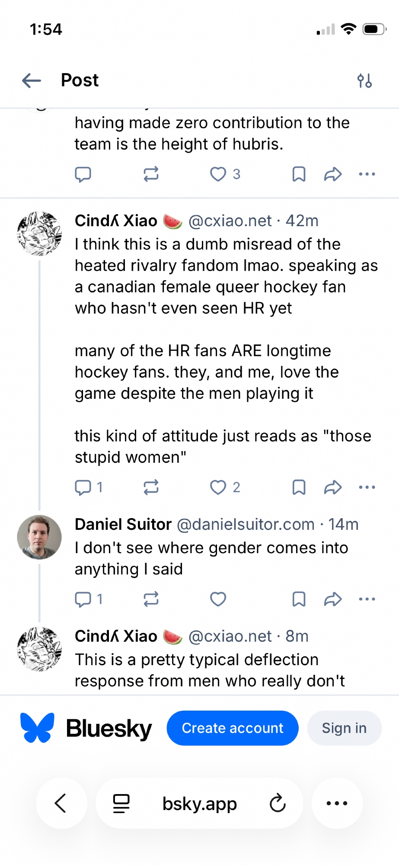Tap the browser back chevron
Screen dimensions: 399x865
[x=61, y=803]
